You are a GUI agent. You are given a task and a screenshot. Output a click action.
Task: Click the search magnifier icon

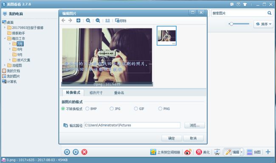click(x=269, y=13)
